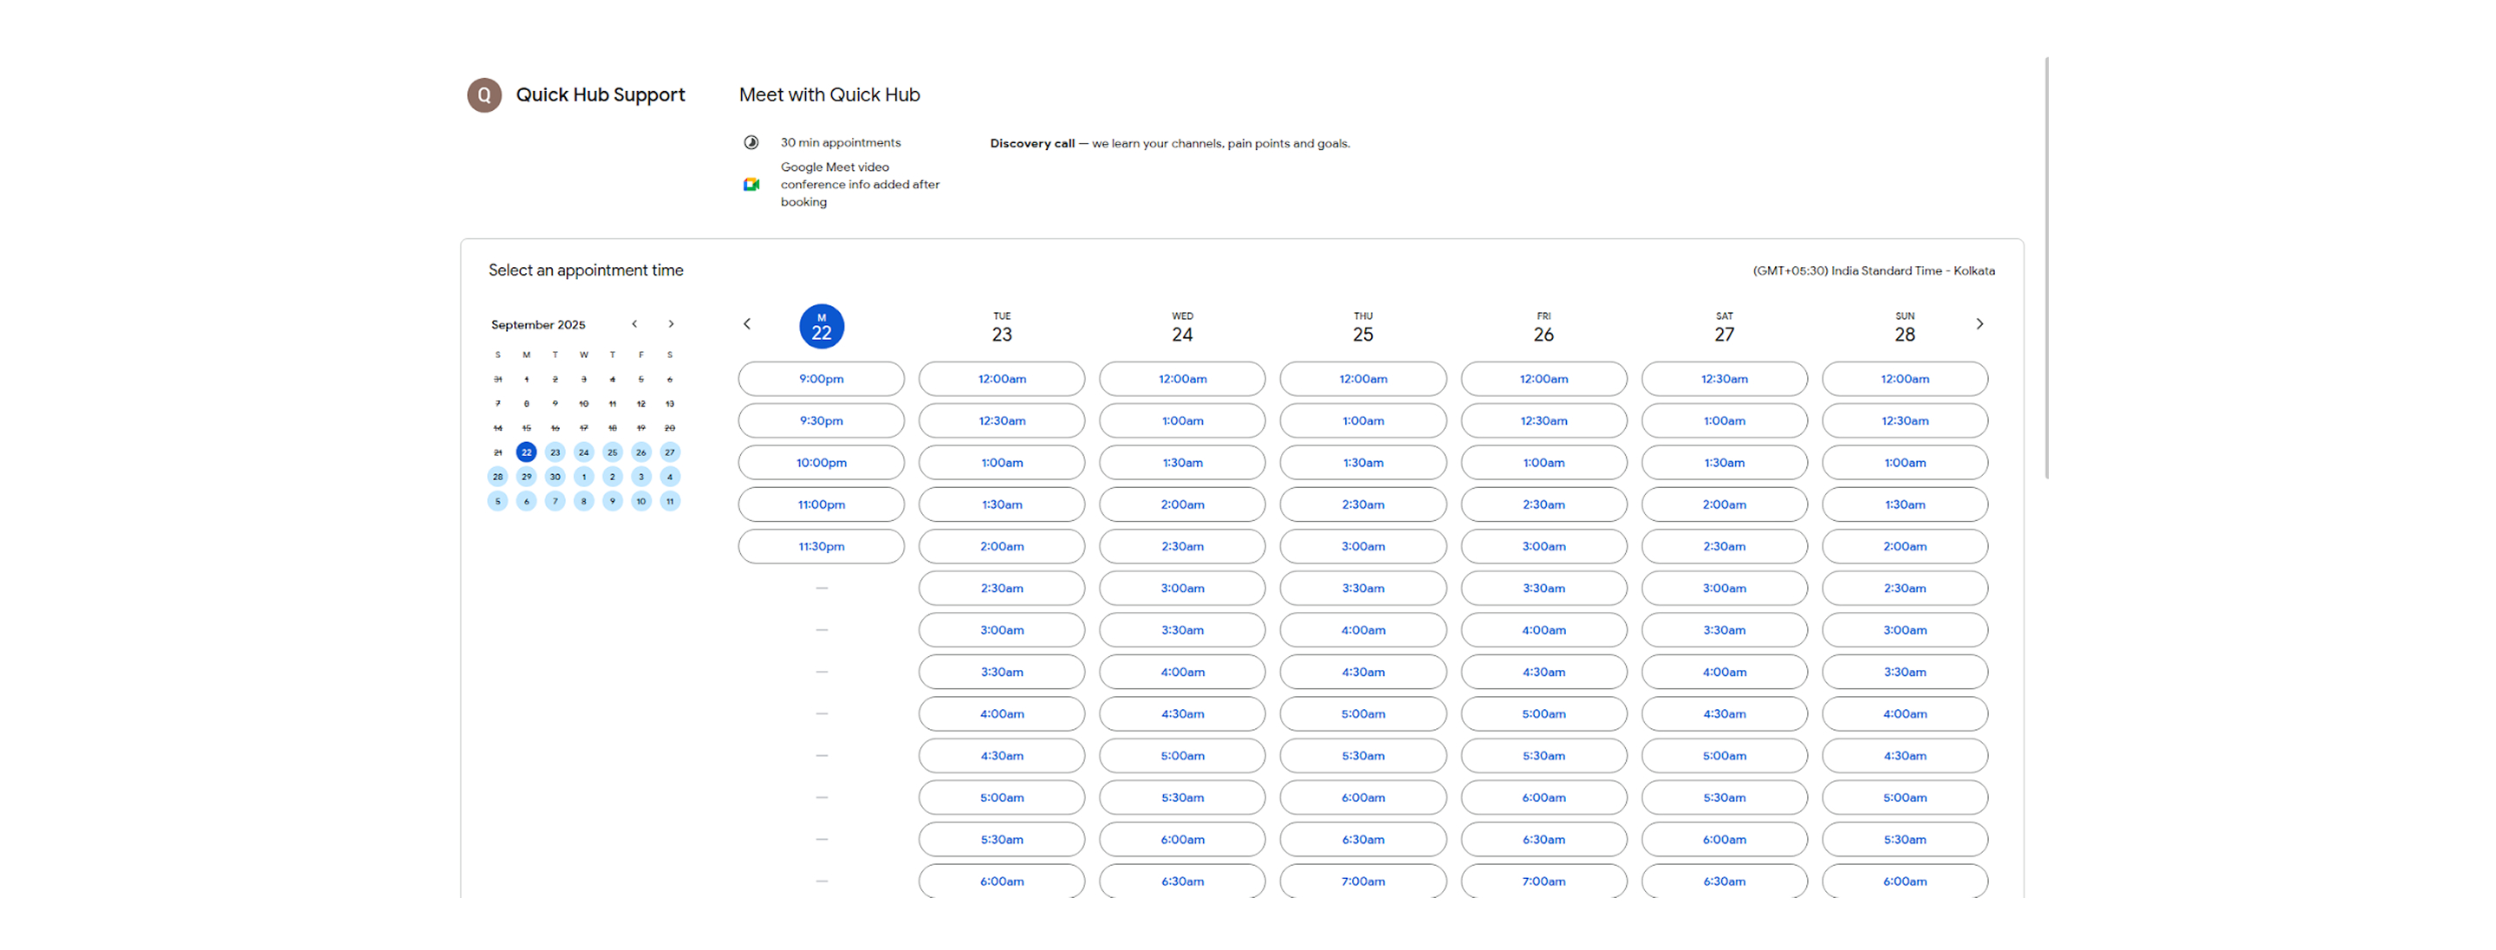Book the 9:00pm slot on Monday

821,379
